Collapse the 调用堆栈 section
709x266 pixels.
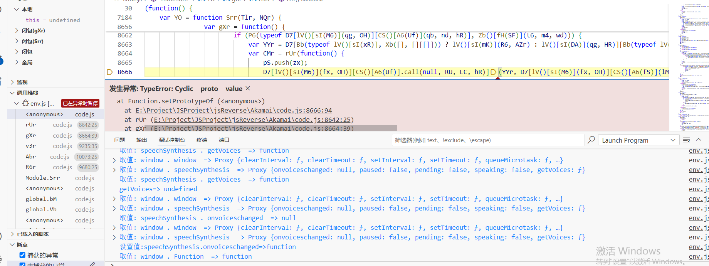(x=12, y=93)
